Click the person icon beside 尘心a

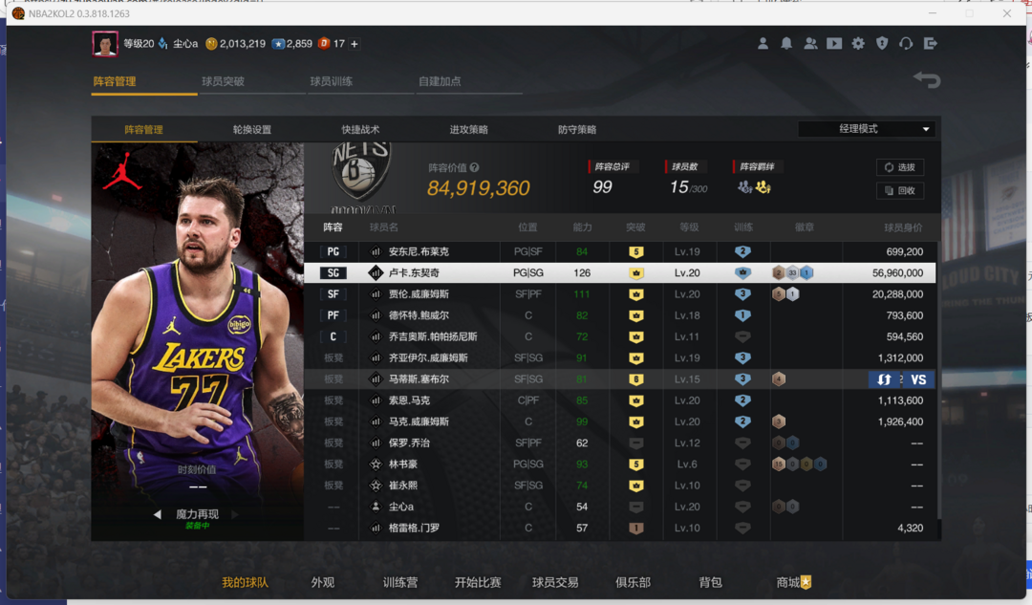click(x=376, y=507)
